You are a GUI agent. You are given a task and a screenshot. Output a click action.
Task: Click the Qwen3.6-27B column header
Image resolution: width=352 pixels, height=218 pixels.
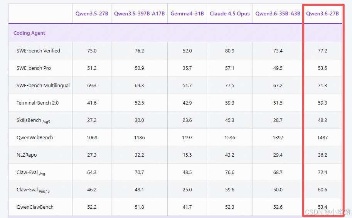click(322, 14)
